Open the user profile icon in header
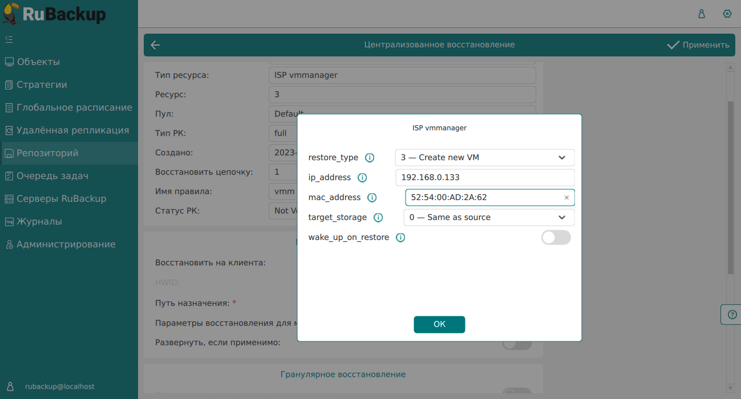741x399 pixels. click(702, 14)
